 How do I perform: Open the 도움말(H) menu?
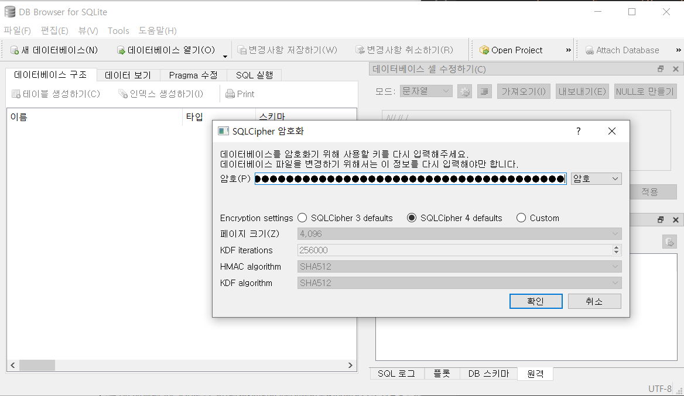click(158, 30)
